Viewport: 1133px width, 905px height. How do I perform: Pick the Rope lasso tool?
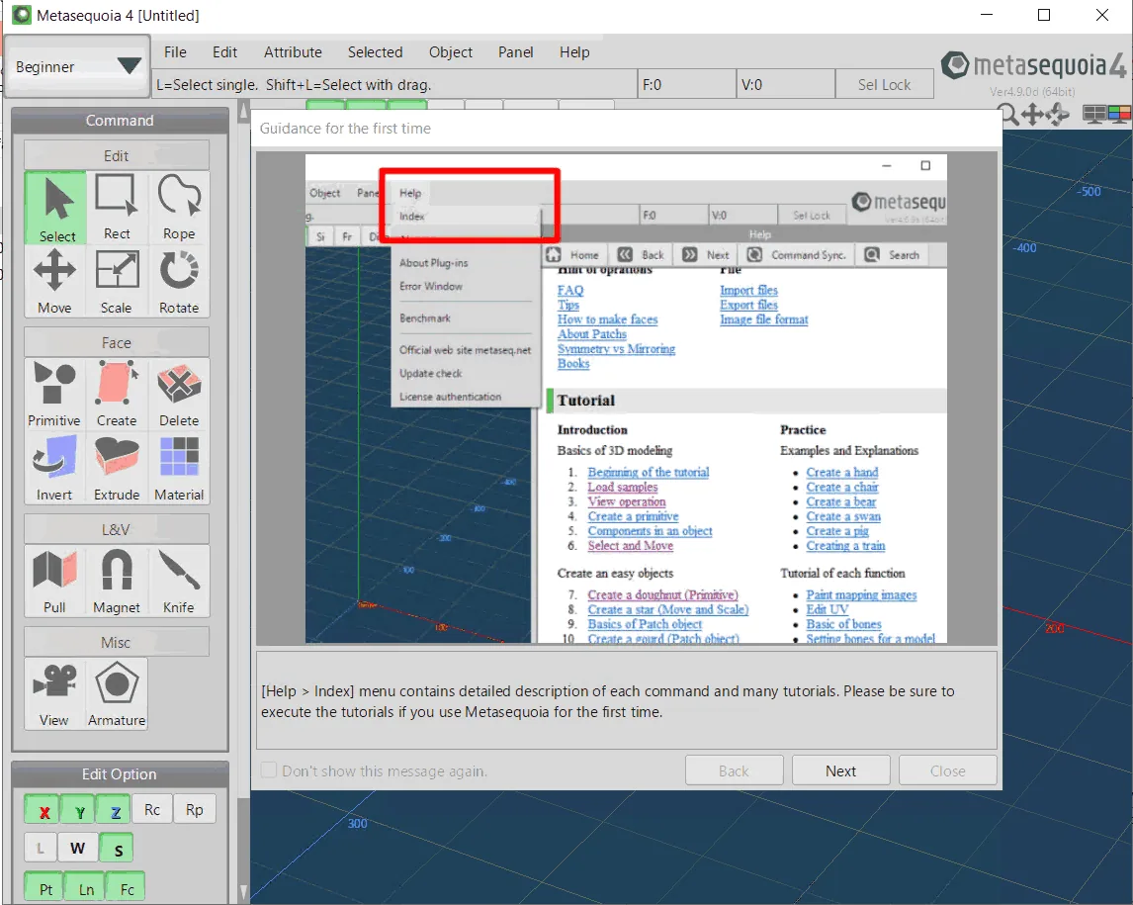click(179, 208)
